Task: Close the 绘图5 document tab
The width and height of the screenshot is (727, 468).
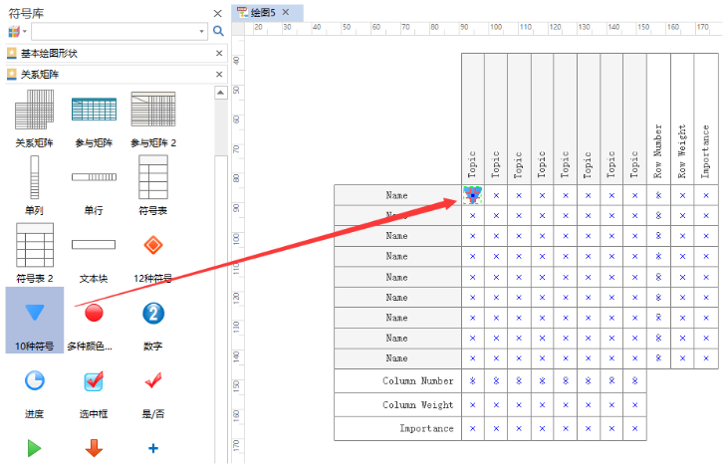Action: [x=286, y=12]
